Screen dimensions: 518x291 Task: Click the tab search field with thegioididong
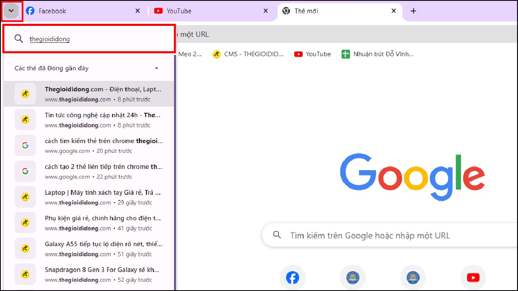pos(89,39)
